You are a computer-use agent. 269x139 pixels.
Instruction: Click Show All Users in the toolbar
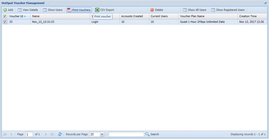[x=185, y=10]
